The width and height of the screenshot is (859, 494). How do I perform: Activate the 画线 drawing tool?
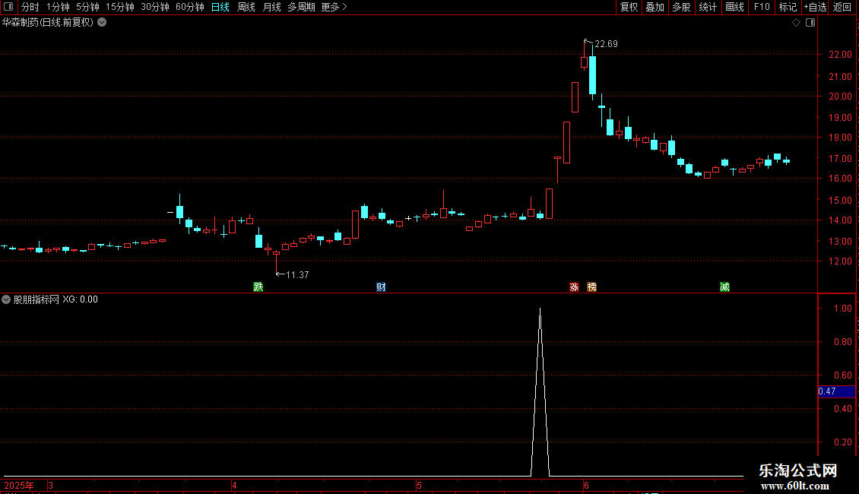734,7
